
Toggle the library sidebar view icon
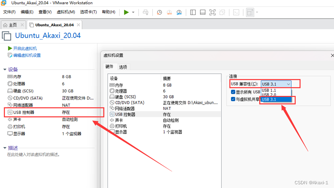(193, 12)
